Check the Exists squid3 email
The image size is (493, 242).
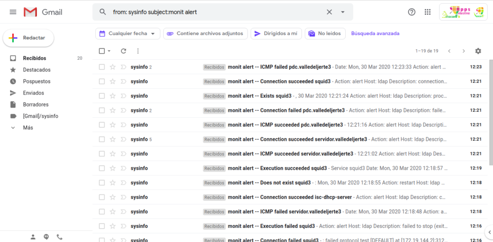point(102,96)
